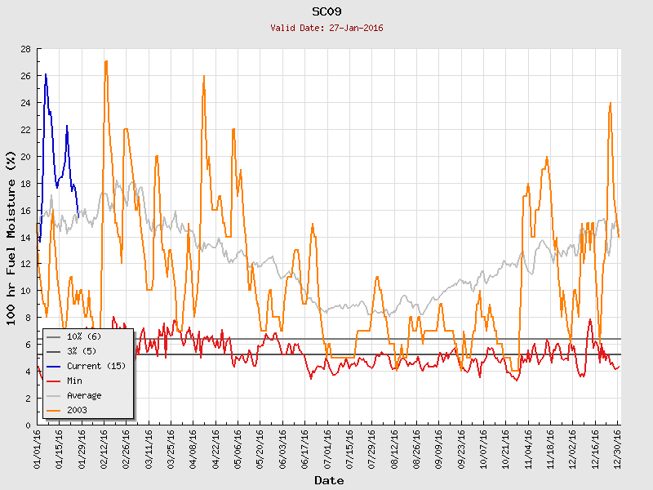Click the SC09 chart title

[326, 11]
